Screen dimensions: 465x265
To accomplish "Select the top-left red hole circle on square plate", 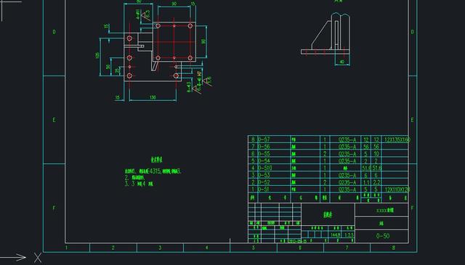I will [x=158, y=26].
